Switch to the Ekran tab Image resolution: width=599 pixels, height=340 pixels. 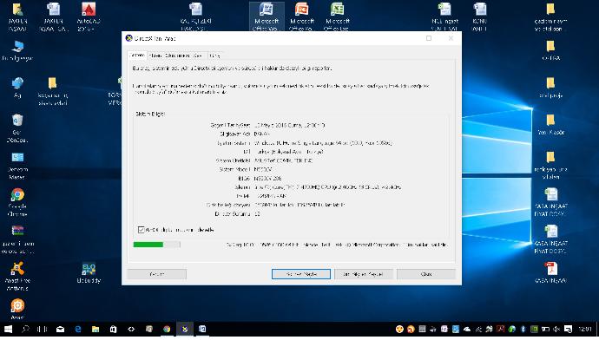(155, 56)
